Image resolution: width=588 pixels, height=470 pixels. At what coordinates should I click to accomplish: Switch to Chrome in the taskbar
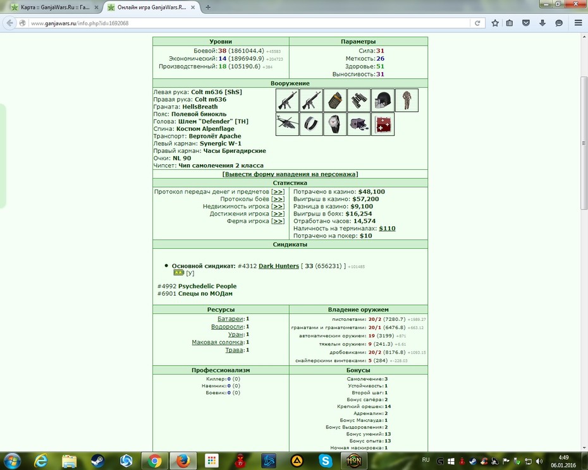point(154,461)
